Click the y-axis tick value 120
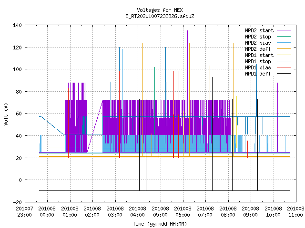Screen dimensions: 305x228 pos(17,47)
